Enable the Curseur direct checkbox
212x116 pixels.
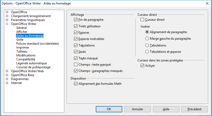(142, 20)
